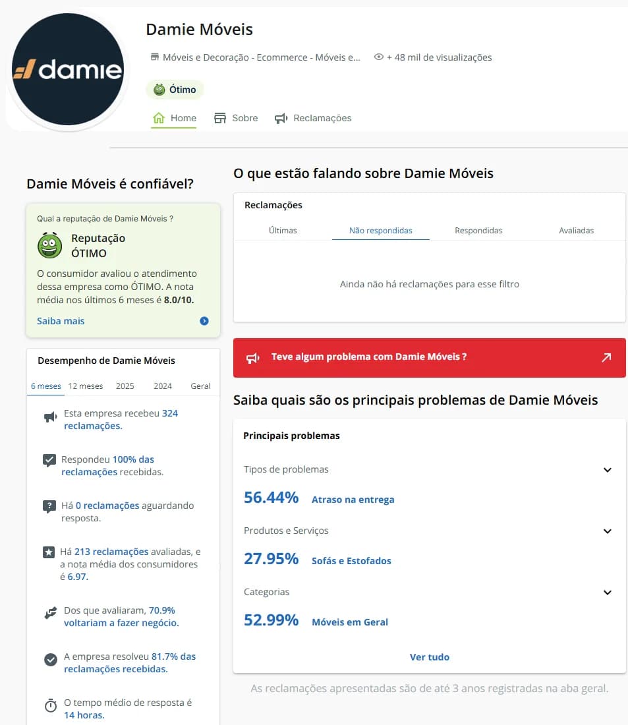Viewport: 628px width, 725px height.
Task: Expand the Produtos e Serviços chevron
Action: click(x=608, y=531)
